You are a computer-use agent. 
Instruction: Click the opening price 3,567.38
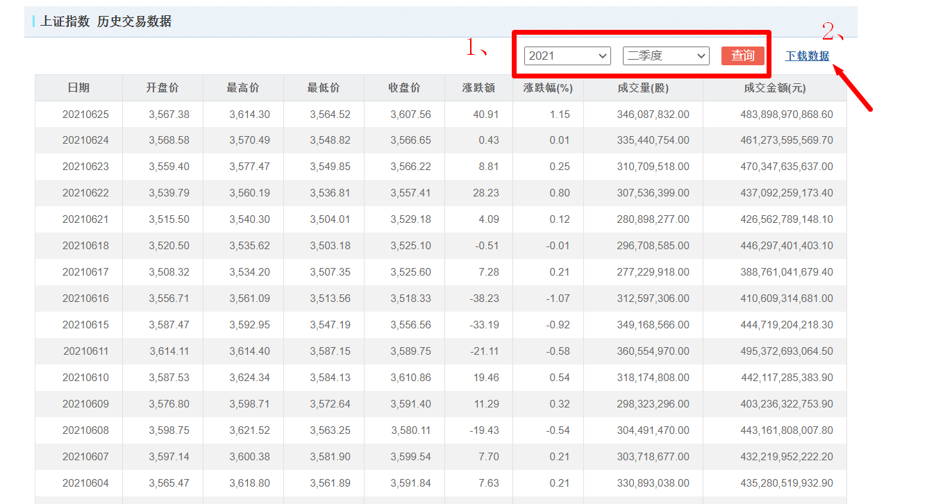point(169,115)
